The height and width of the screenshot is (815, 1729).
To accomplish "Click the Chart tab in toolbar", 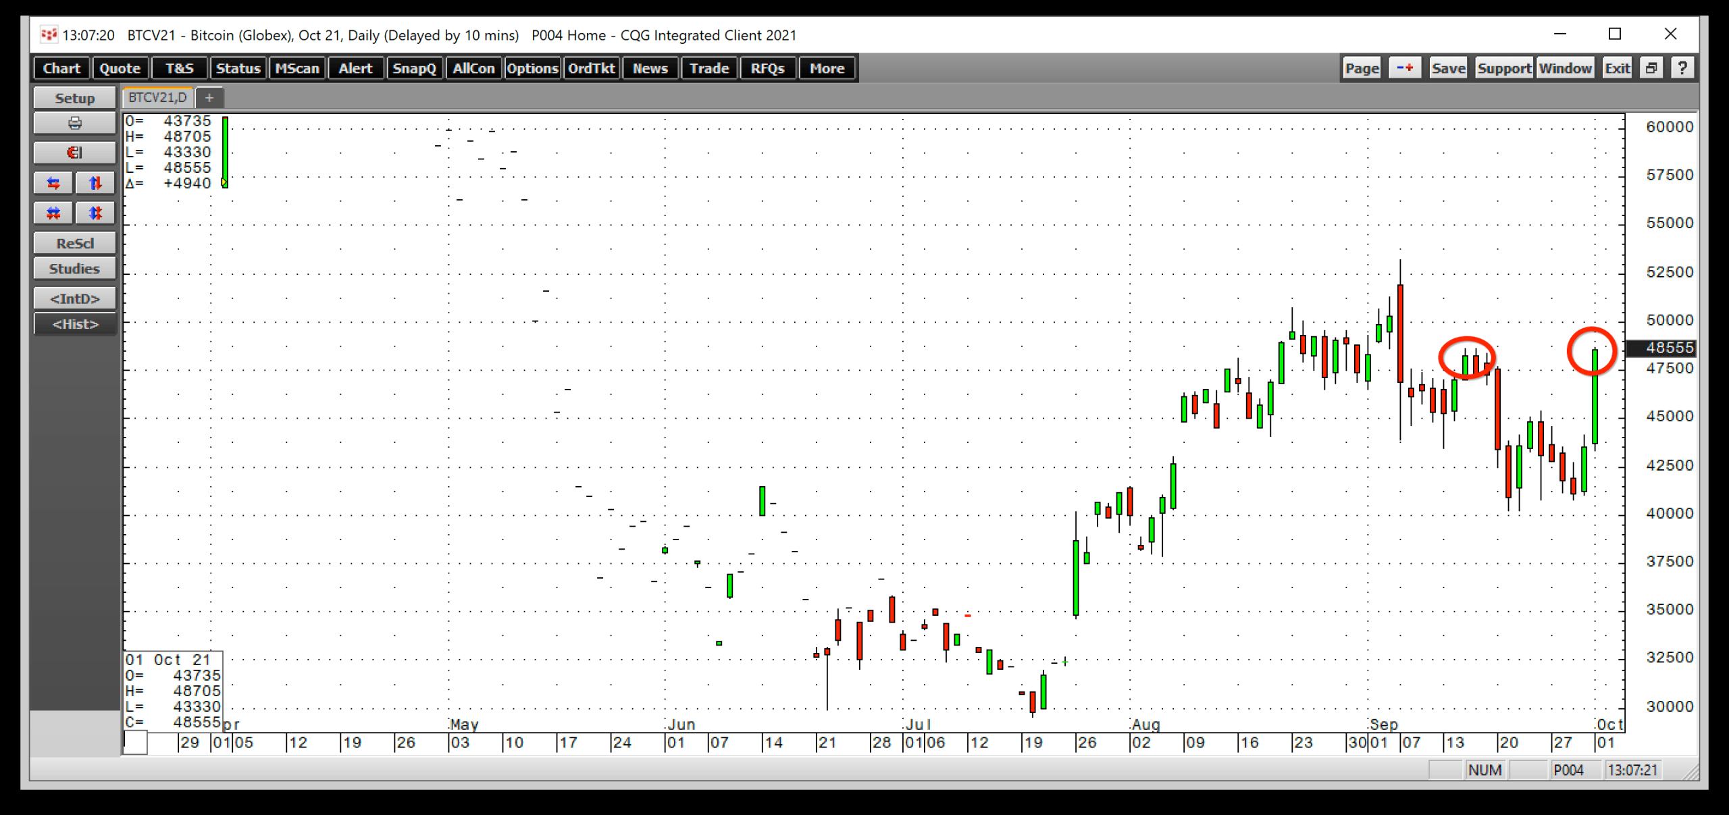I will (61, 68).
